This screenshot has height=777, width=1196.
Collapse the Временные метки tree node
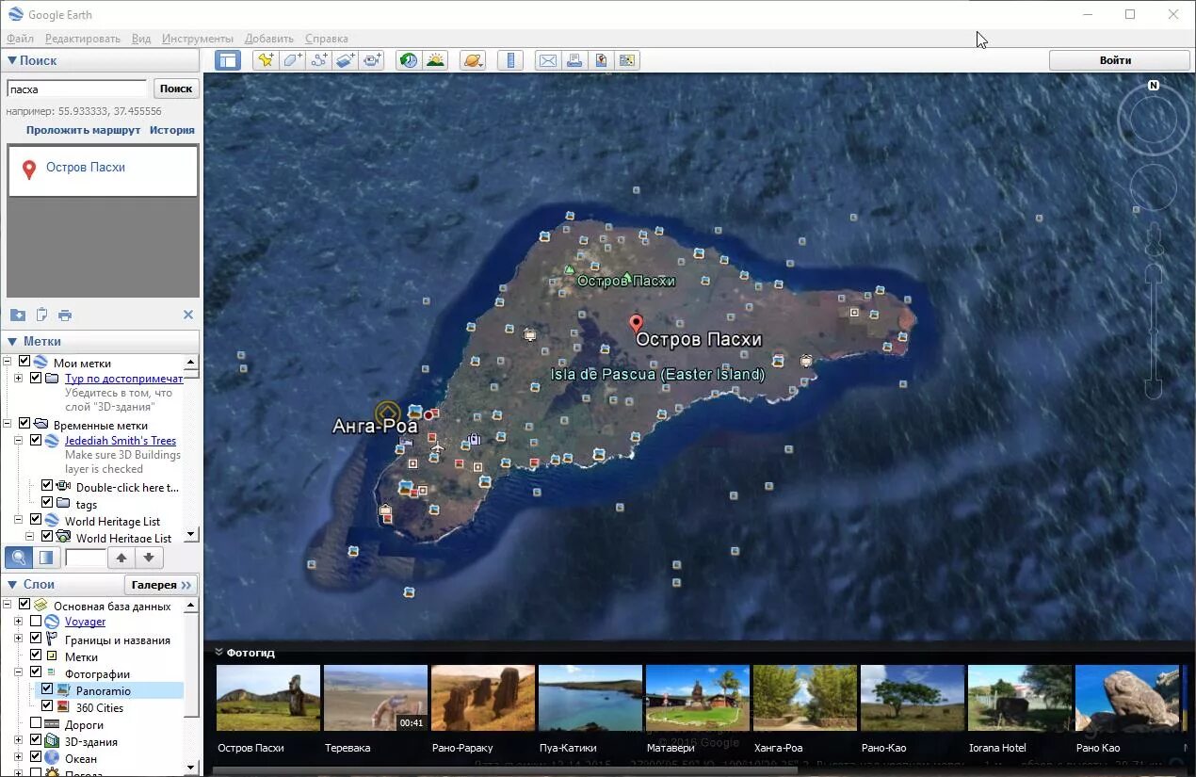(7, 425)
